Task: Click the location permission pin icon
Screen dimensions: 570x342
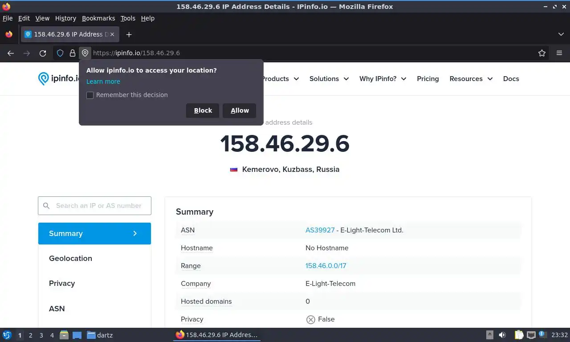Action: [85, 53]
